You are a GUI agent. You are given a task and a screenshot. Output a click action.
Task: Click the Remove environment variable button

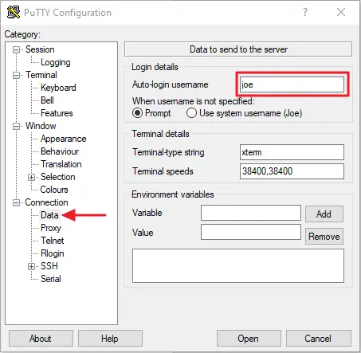324,236
